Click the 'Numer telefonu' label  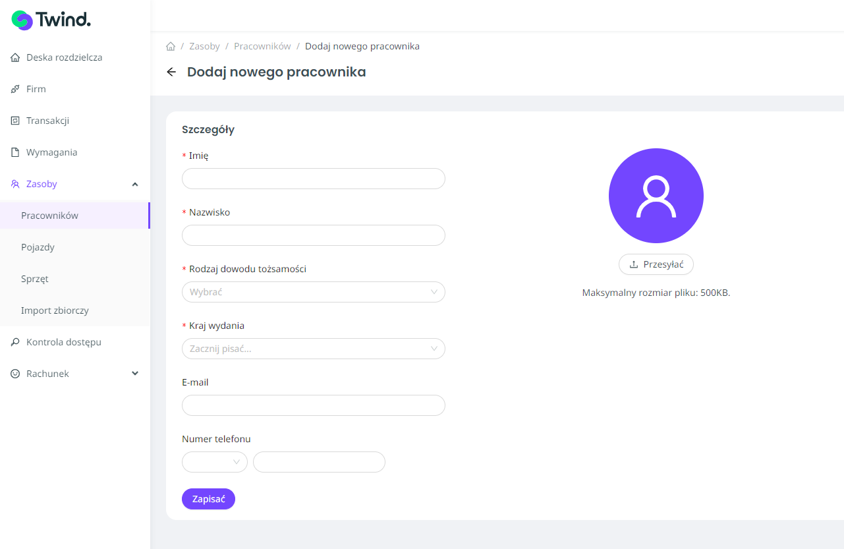pyautogui.click(x=216, y=439)
